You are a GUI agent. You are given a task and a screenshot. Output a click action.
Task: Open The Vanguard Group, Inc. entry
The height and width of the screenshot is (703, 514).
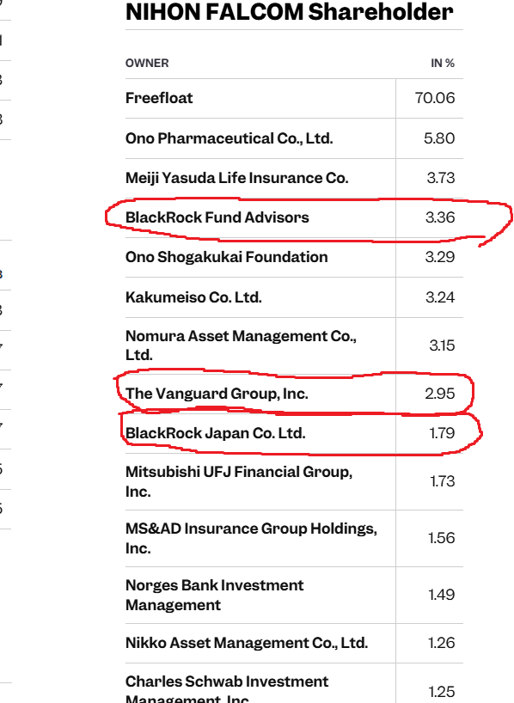[x=217, y=394]
